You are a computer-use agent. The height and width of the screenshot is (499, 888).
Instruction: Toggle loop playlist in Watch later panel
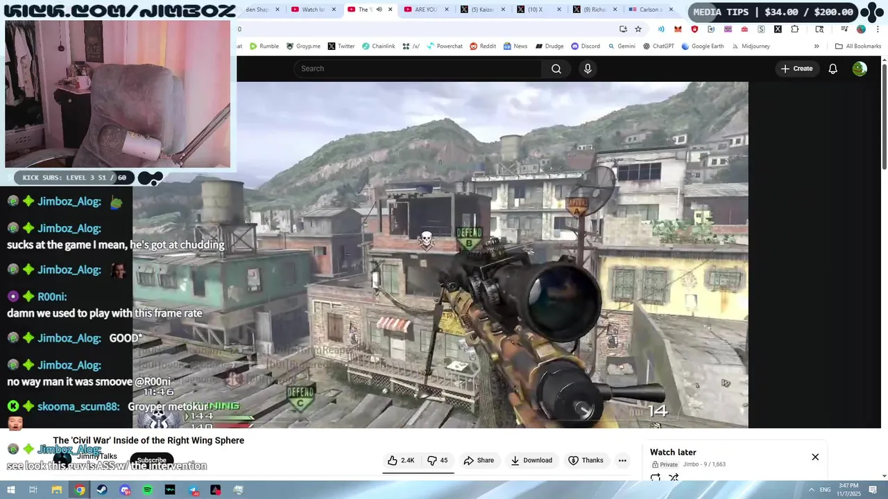pyautogui.click(x=656, y=478)
